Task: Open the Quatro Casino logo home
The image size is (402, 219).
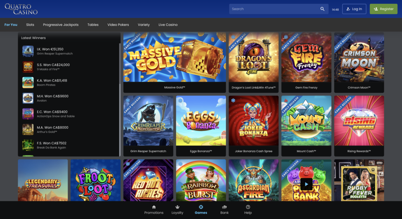Action: tap(21, 9)
